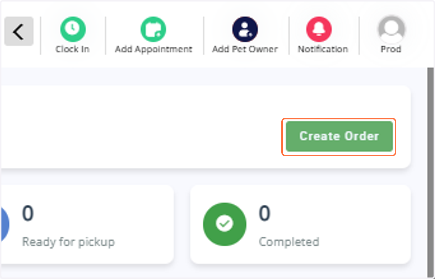Click the "Add Pet Owner" label
Viewport: 435px width, 279px height.
[x=245, y=49]
